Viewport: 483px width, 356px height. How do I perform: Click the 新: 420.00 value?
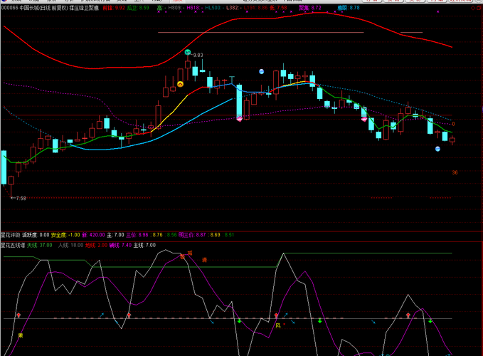(93, 235)
